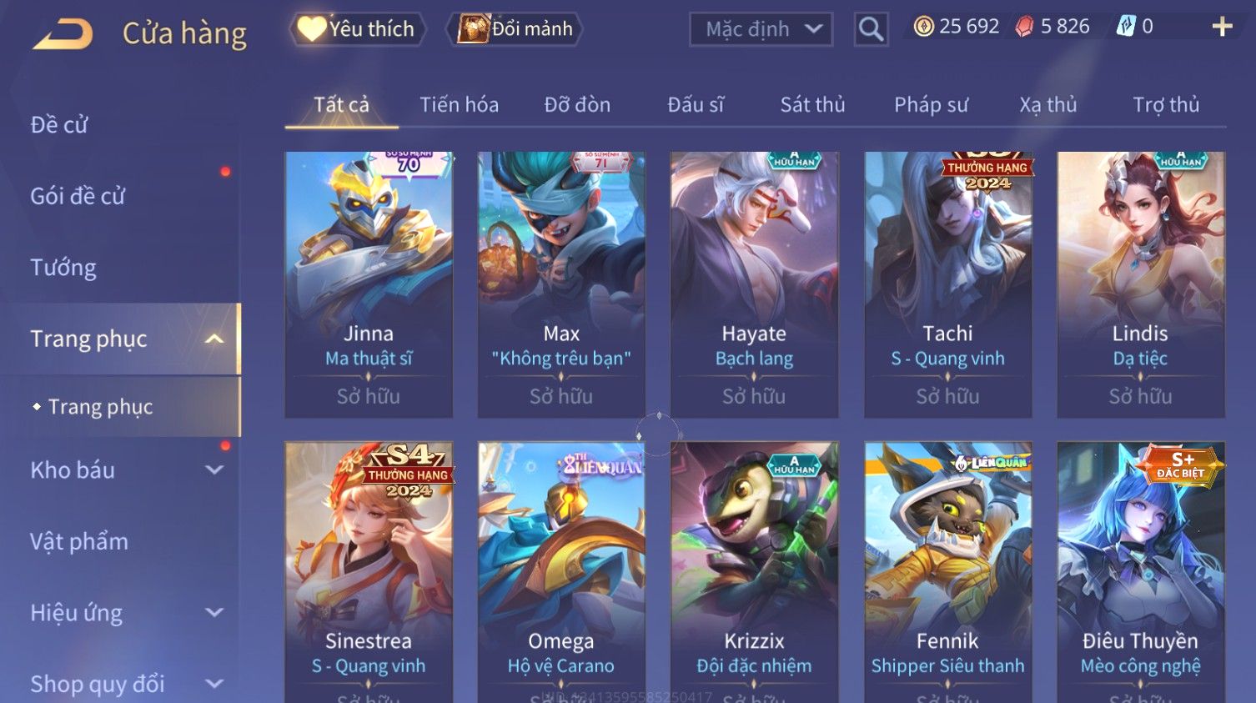The height and width of the screenshot is (703, 1256).
Task: Switch to the Sát thủ tab
Action: [x=812, y=104]
